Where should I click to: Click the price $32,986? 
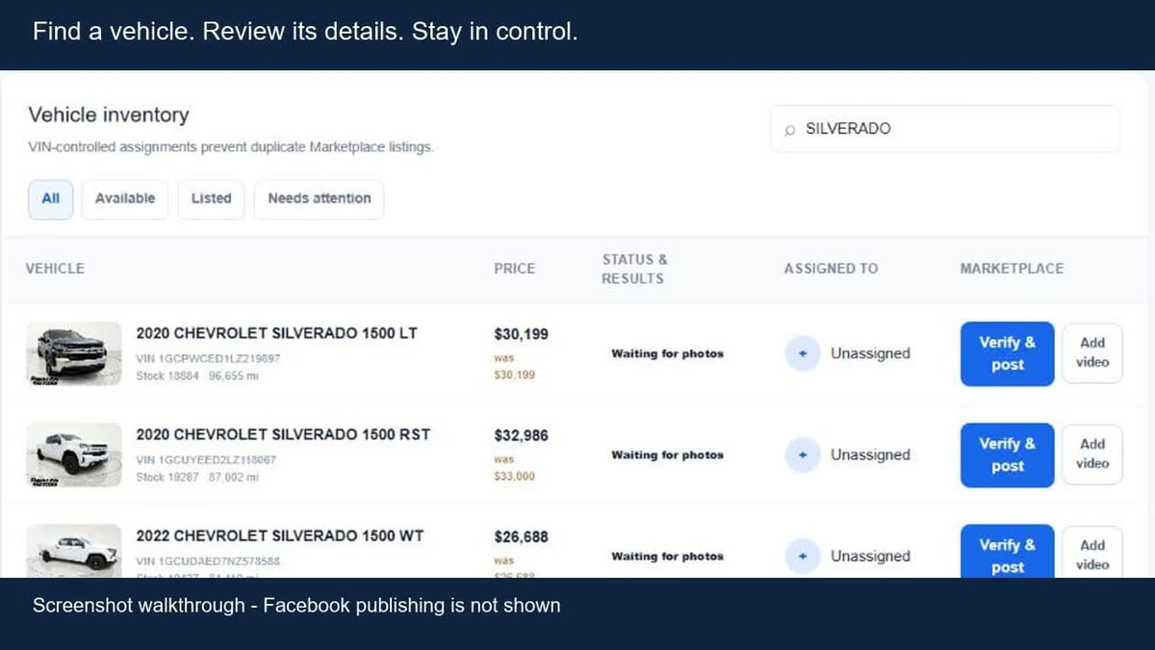tap(521, 435)
